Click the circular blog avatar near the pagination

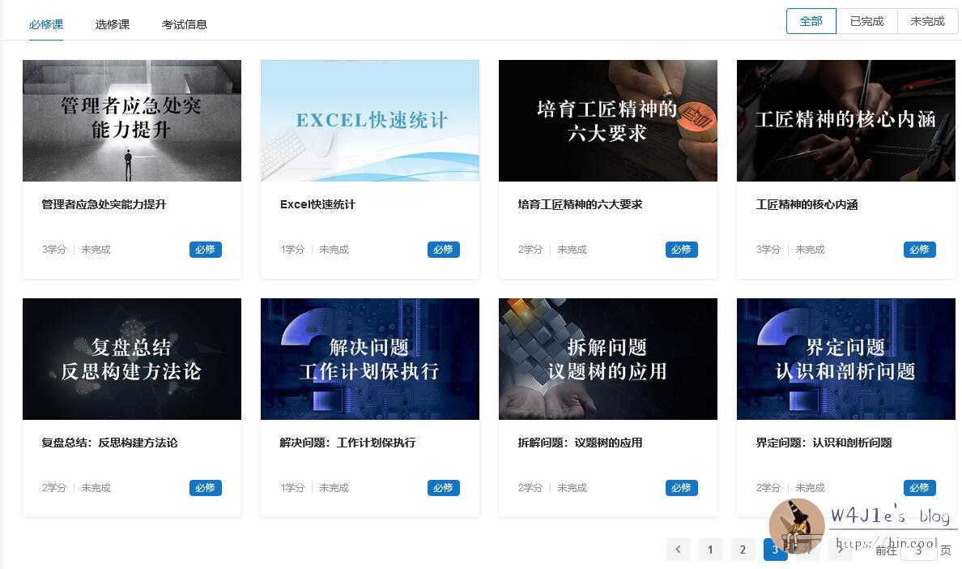coord(797,526)
